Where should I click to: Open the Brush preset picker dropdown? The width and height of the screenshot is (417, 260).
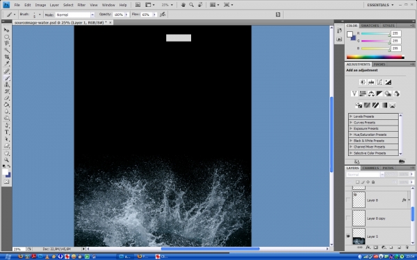point(40,15)
